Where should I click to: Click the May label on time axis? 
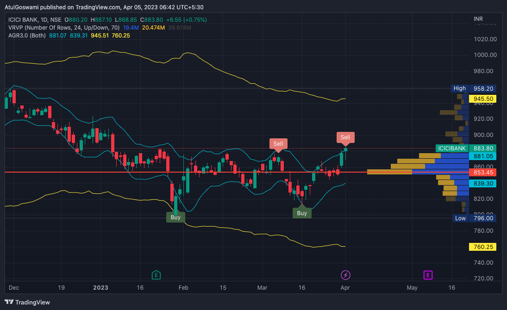(412, 287)
